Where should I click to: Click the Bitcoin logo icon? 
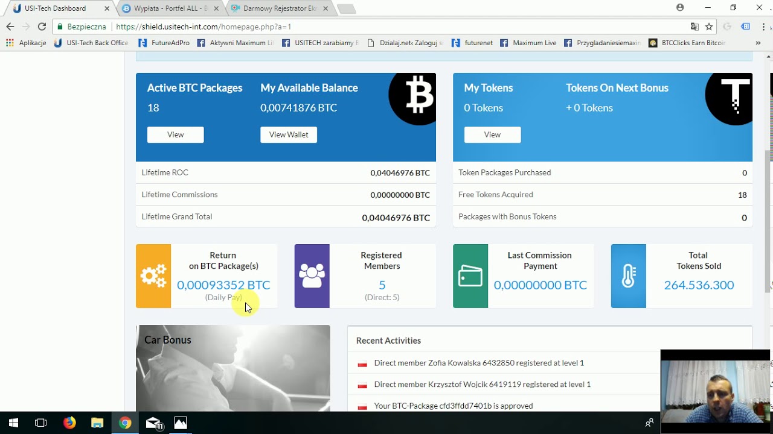click(412, 99)
